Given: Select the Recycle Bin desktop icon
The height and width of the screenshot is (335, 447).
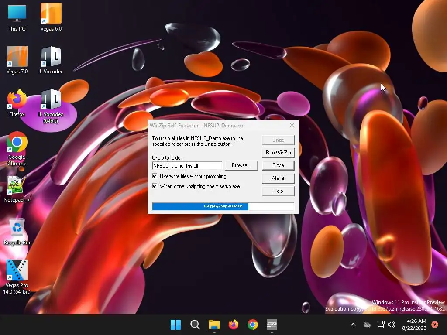Looking at the screenshot, I should pos(17,232).
